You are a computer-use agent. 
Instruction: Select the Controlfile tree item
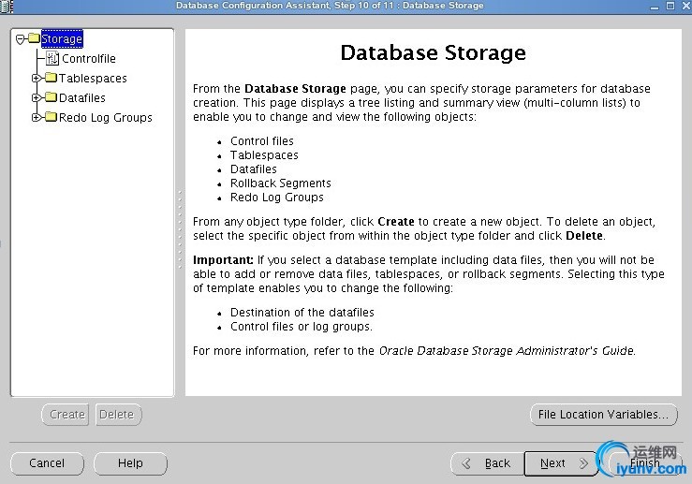tap(89, 59)
